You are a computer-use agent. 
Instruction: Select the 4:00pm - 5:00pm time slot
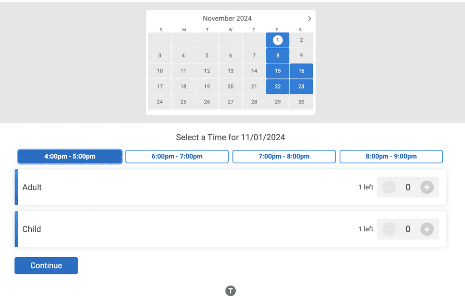point(70,156)
